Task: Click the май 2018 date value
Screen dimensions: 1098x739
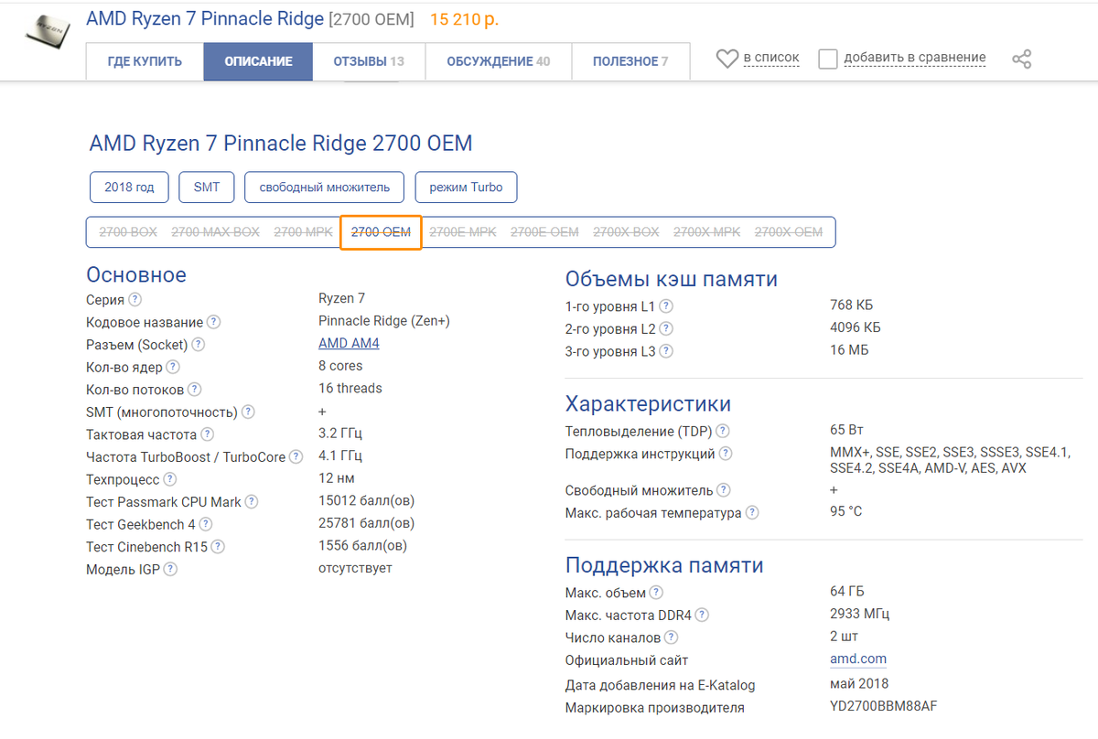Action: coord(859,683)
